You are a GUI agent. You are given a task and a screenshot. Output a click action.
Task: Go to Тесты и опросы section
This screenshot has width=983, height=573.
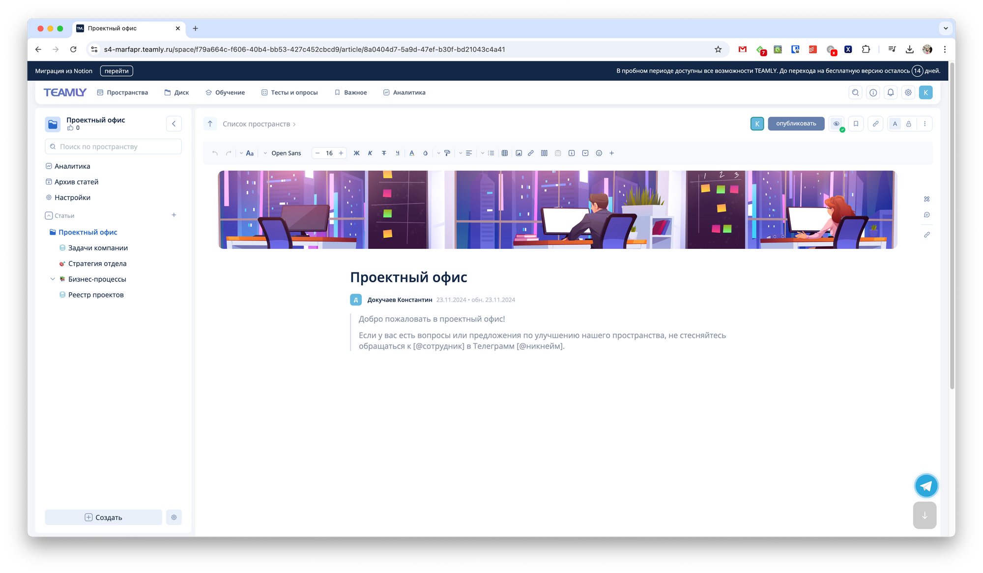(x=289, y=92)
